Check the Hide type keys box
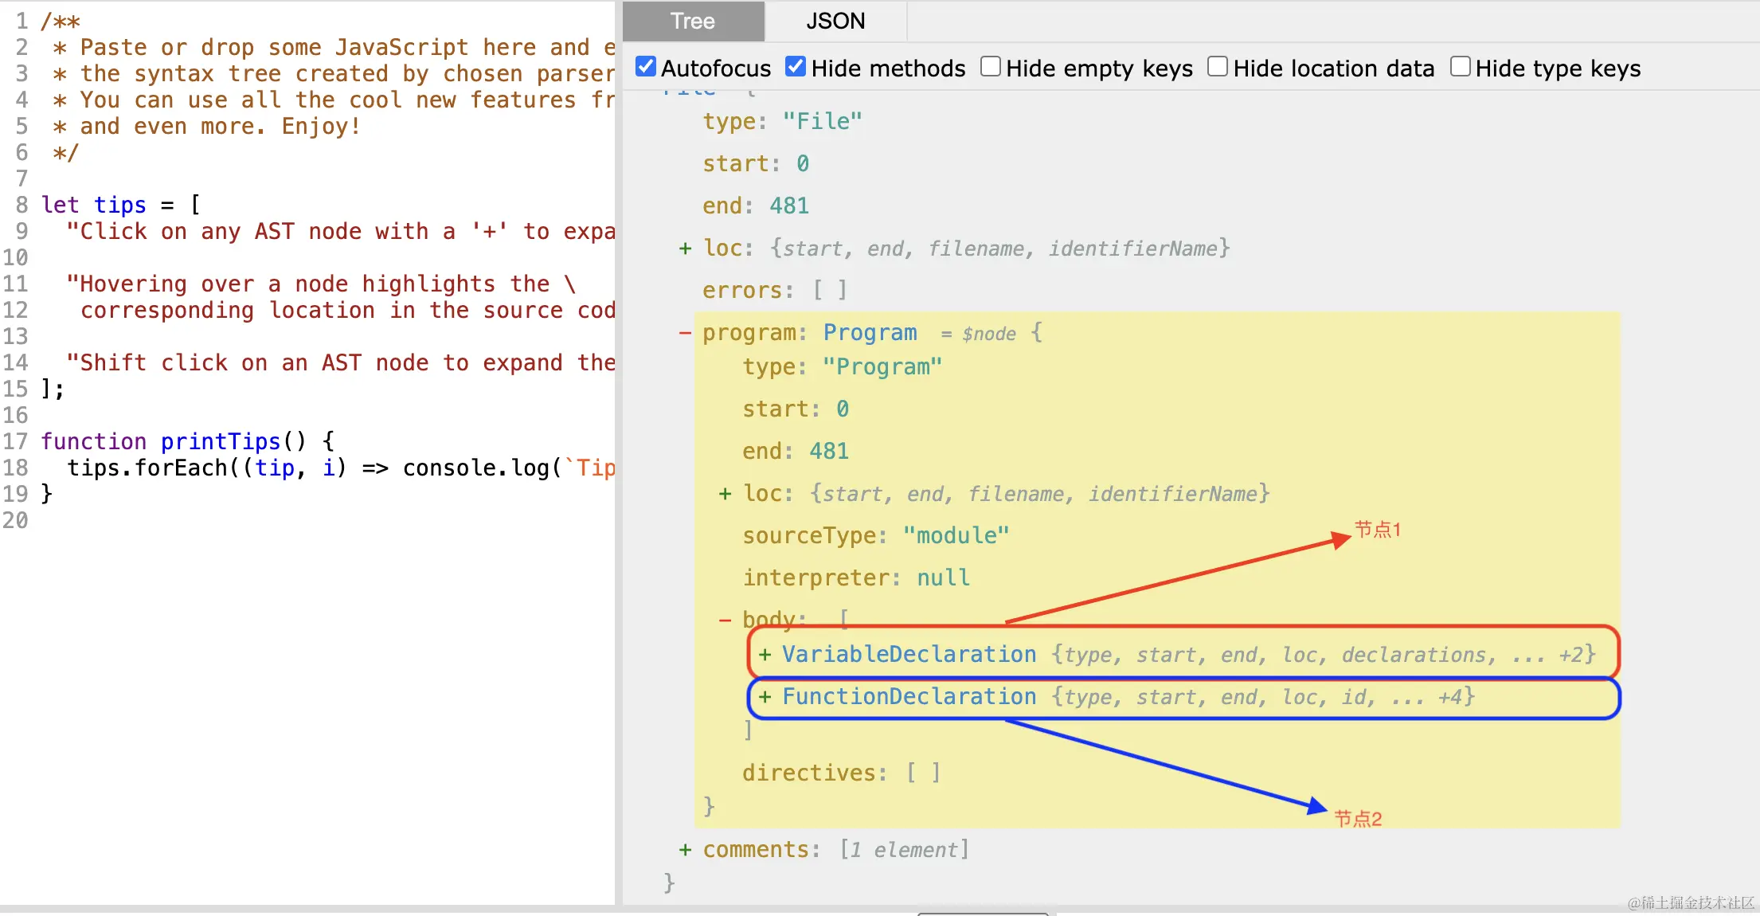The image size is (1760, 916). pos(1460,67)
